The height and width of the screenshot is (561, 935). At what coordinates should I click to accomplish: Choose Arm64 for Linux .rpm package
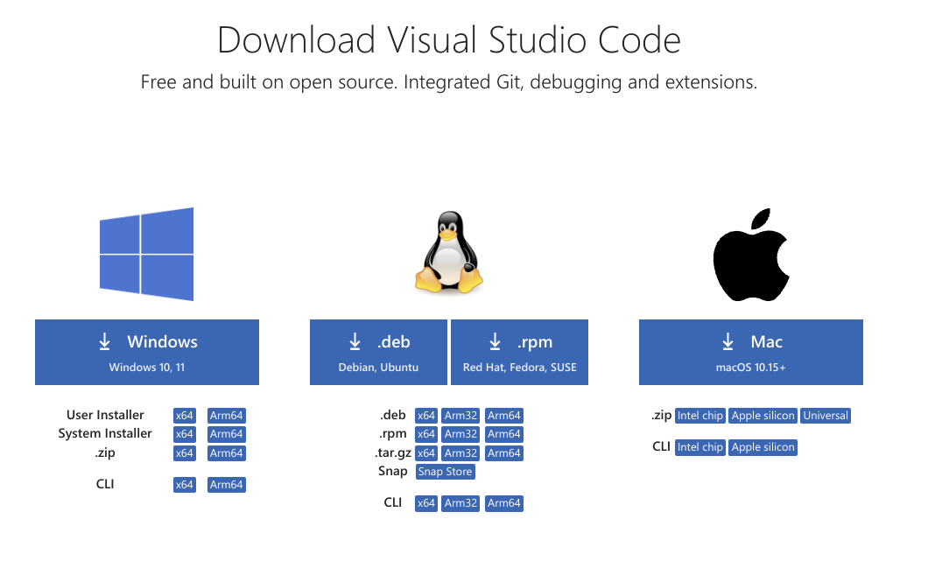point(504,434)
